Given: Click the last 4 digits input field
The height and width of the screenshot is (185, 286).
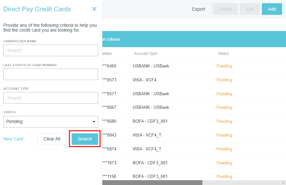Looking at the screenshot, I should (x=50, y=74).
